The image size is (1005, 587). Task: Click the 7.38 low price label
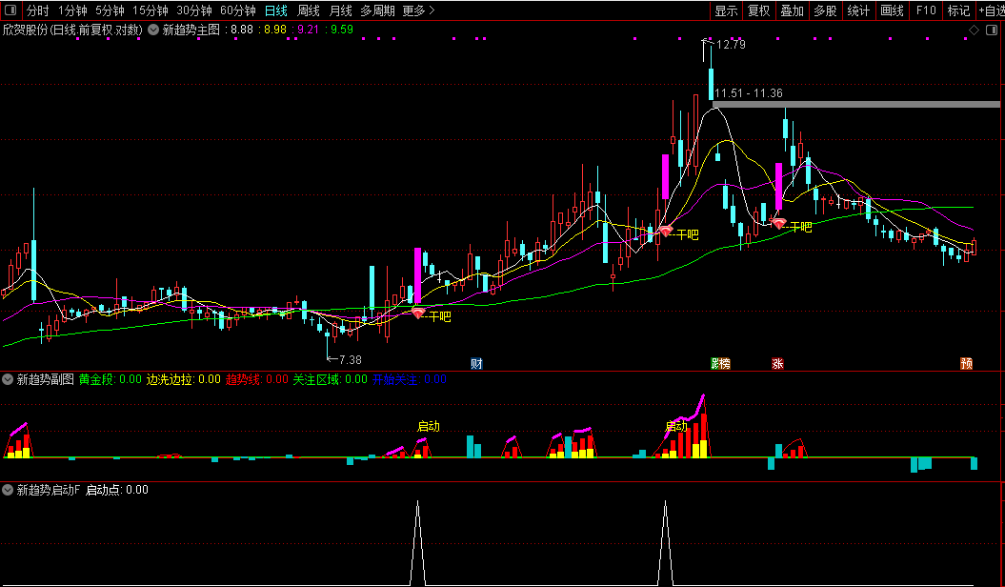coord(350,360)
